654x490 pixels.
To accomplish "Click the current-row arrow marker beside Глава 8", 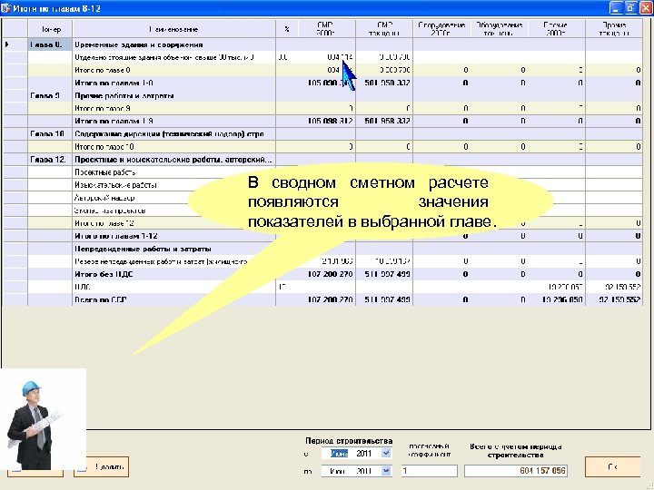I will point(6,44).
